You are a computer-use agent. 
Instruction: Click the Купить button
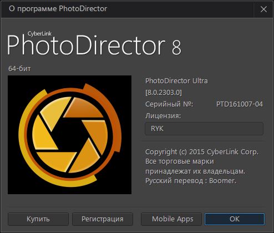pyautogui.click(x=38, y=219)
